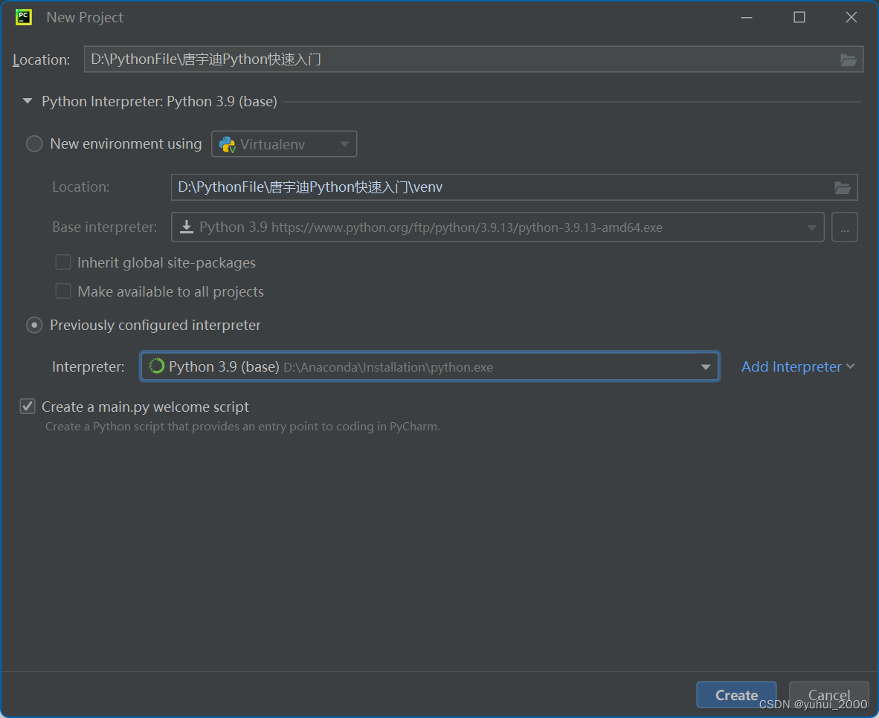Click into the venv Location path field
The image size is (879, 718).
pyautogui.click(x=514, y=187)
